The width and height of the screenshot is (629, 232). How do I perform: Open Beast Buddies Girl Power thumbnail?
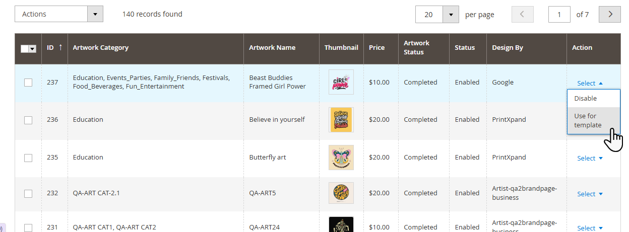pos(341,82)
